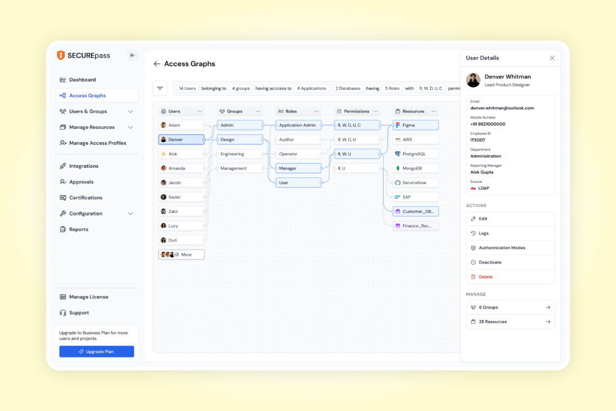The height and width of the screenshot is (411, 616).
Task: Select the PostgreSQL resource node
Action: click(x=416, y=154)
